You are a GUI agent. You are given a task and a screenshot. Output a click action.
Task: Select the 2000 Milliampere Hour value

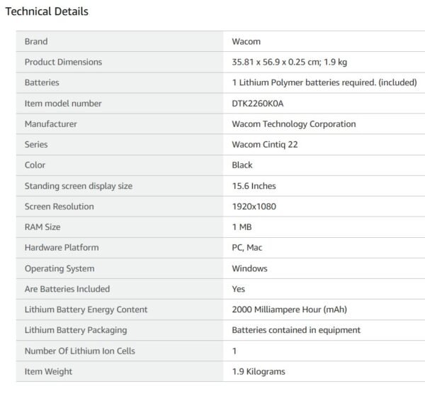point(289,310)
